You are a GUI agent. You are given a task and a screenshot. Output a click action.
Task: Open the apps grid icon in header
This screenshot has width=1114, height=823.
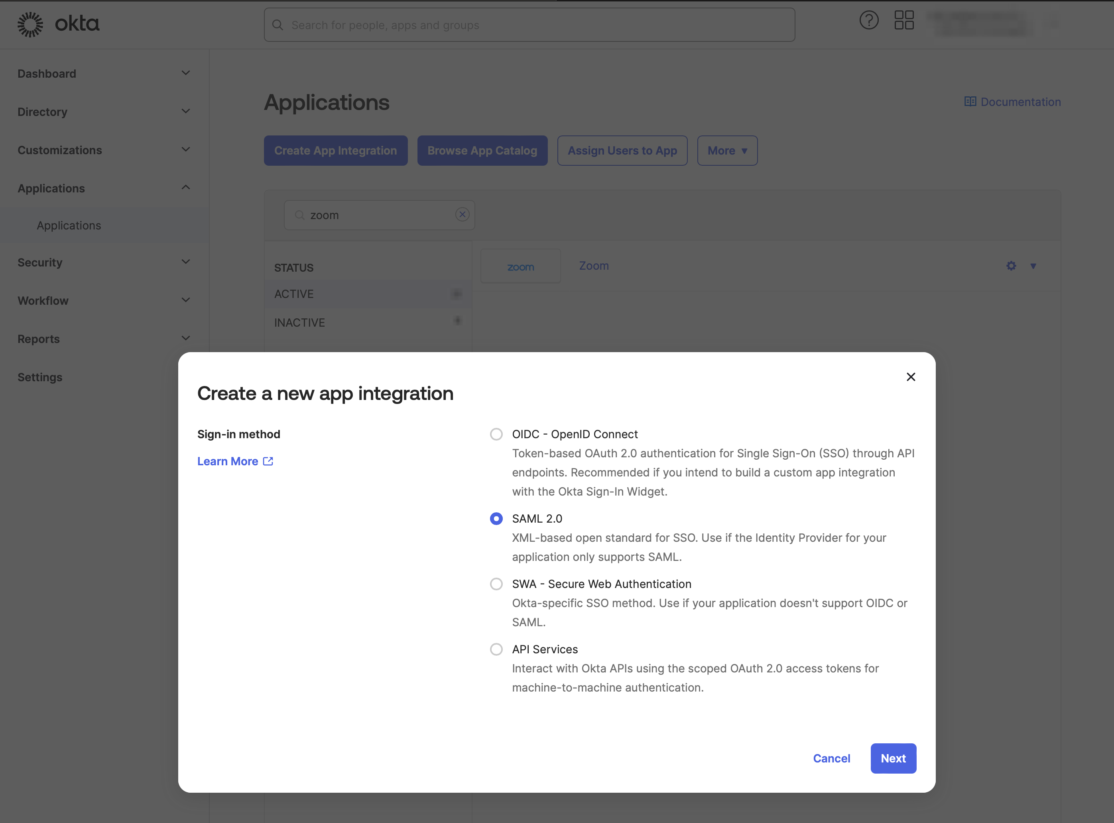903,20
